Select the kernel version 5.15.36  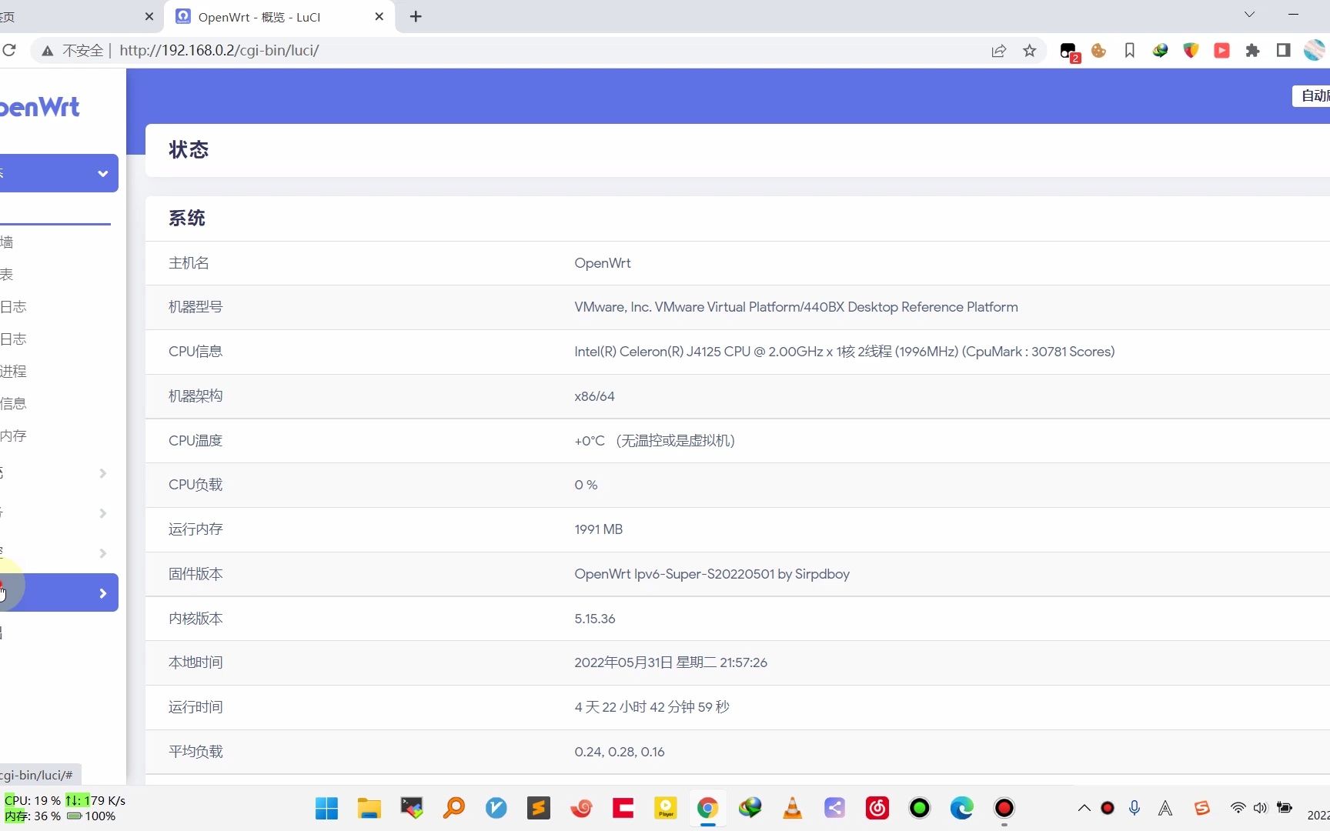tap(594, 619)
